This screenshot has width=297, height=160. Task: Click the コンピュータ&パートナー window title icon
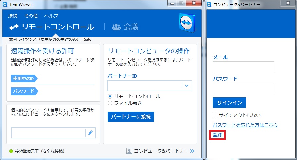[x=209, y=4]
